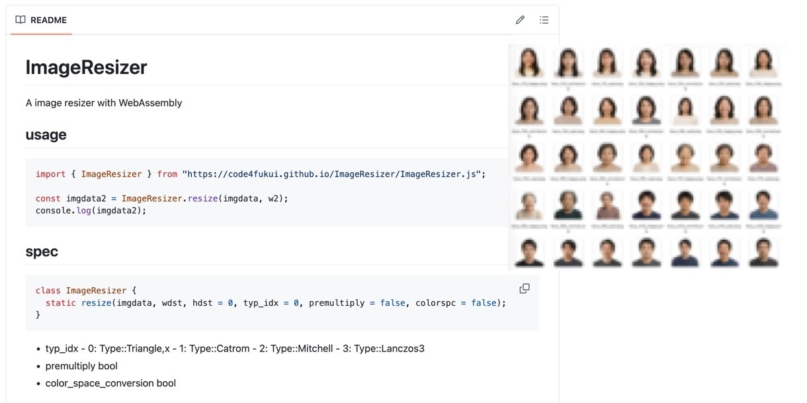This screenshot has width=807, height=403.
Task: Click the 'premultiply bool' bullet item
Action: point(81,366)
